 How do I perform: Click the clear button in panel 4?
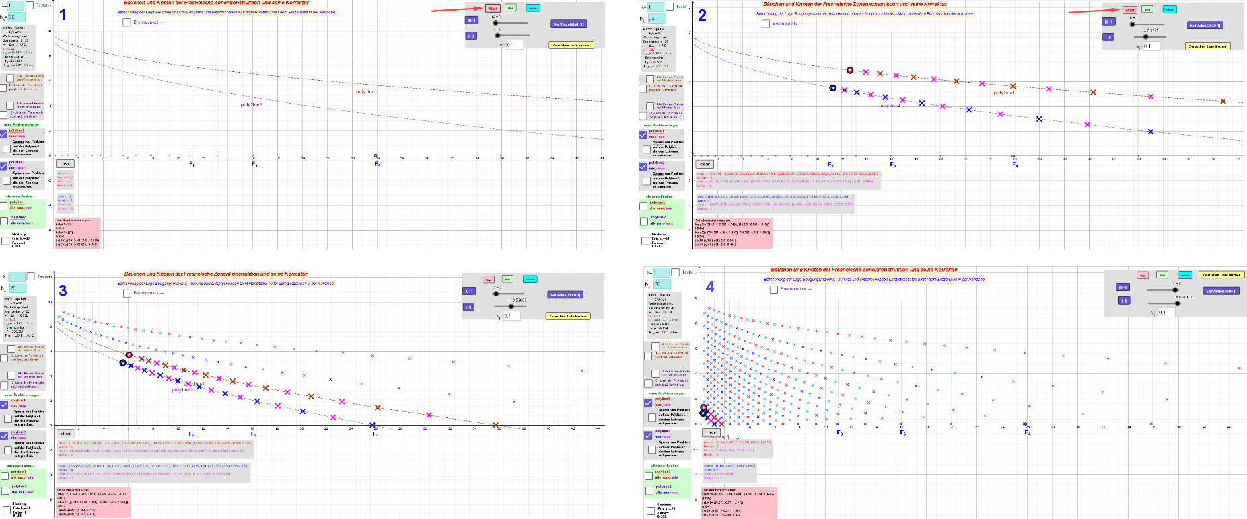(711, 432)
